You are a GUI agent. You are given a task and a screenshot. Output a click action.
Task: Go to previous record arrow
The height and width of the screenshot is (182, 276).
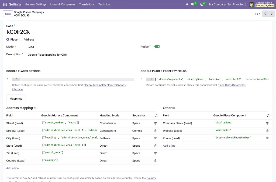265,14
